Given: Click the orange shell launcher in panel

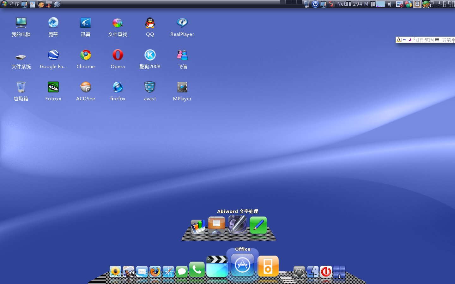Looking at the screenshot, I should coord(41,4).
